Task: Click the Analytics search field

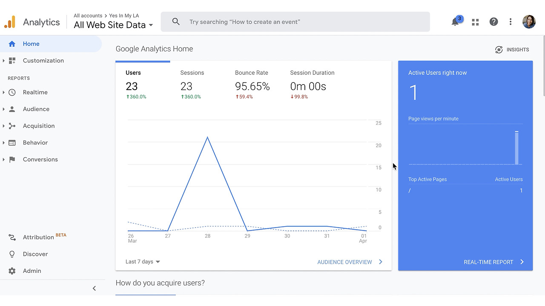Action: [295, 22]
